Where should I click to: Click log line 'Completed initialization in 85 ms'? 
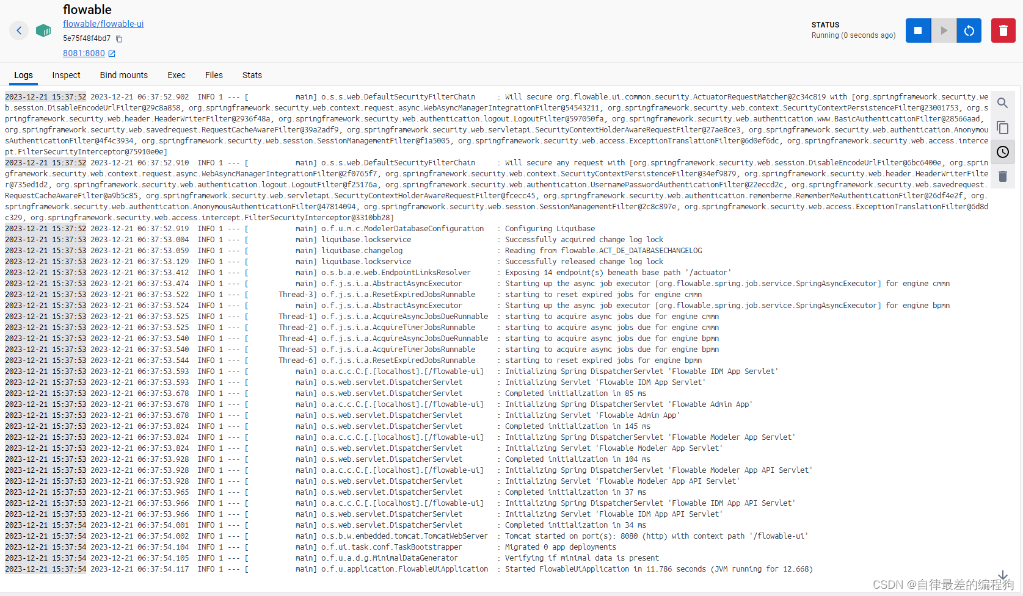click(575, 393)
